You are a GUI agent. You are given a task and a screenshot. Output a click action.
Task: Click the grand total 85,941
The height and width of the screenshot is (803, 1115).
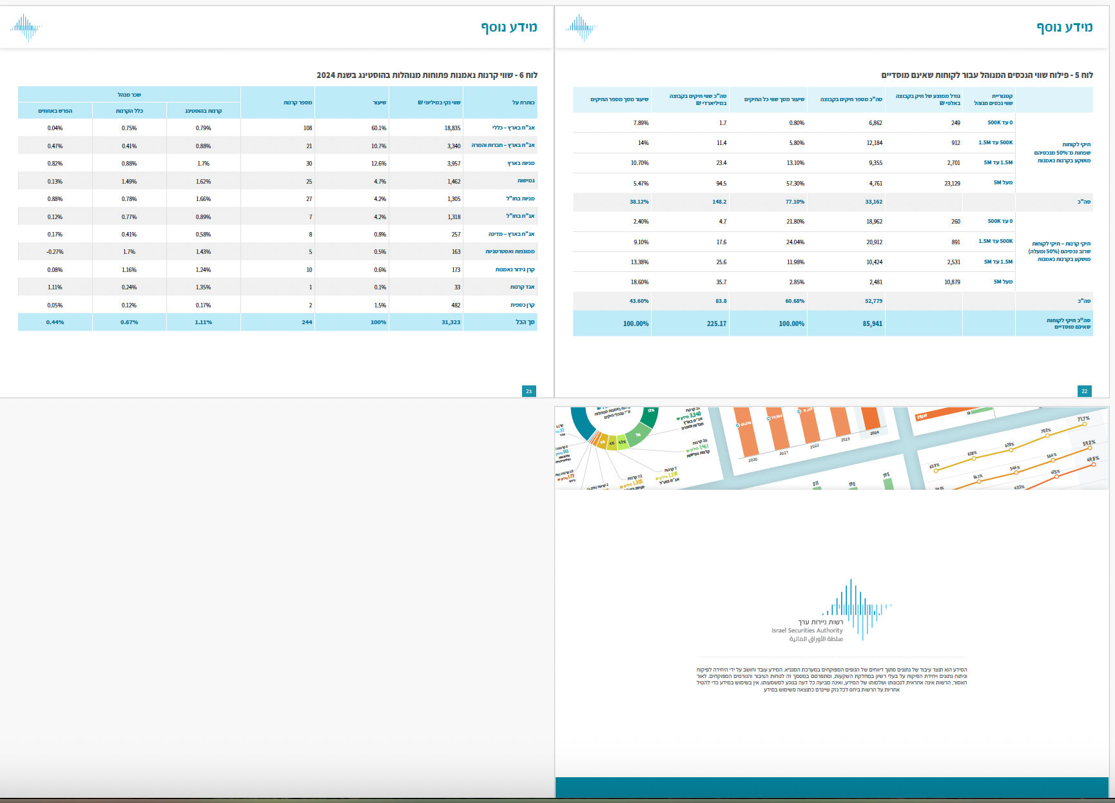(x=873, y=324)
